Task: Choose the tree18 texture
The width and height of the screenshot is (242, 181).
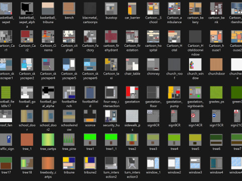Action: point(27,163)
